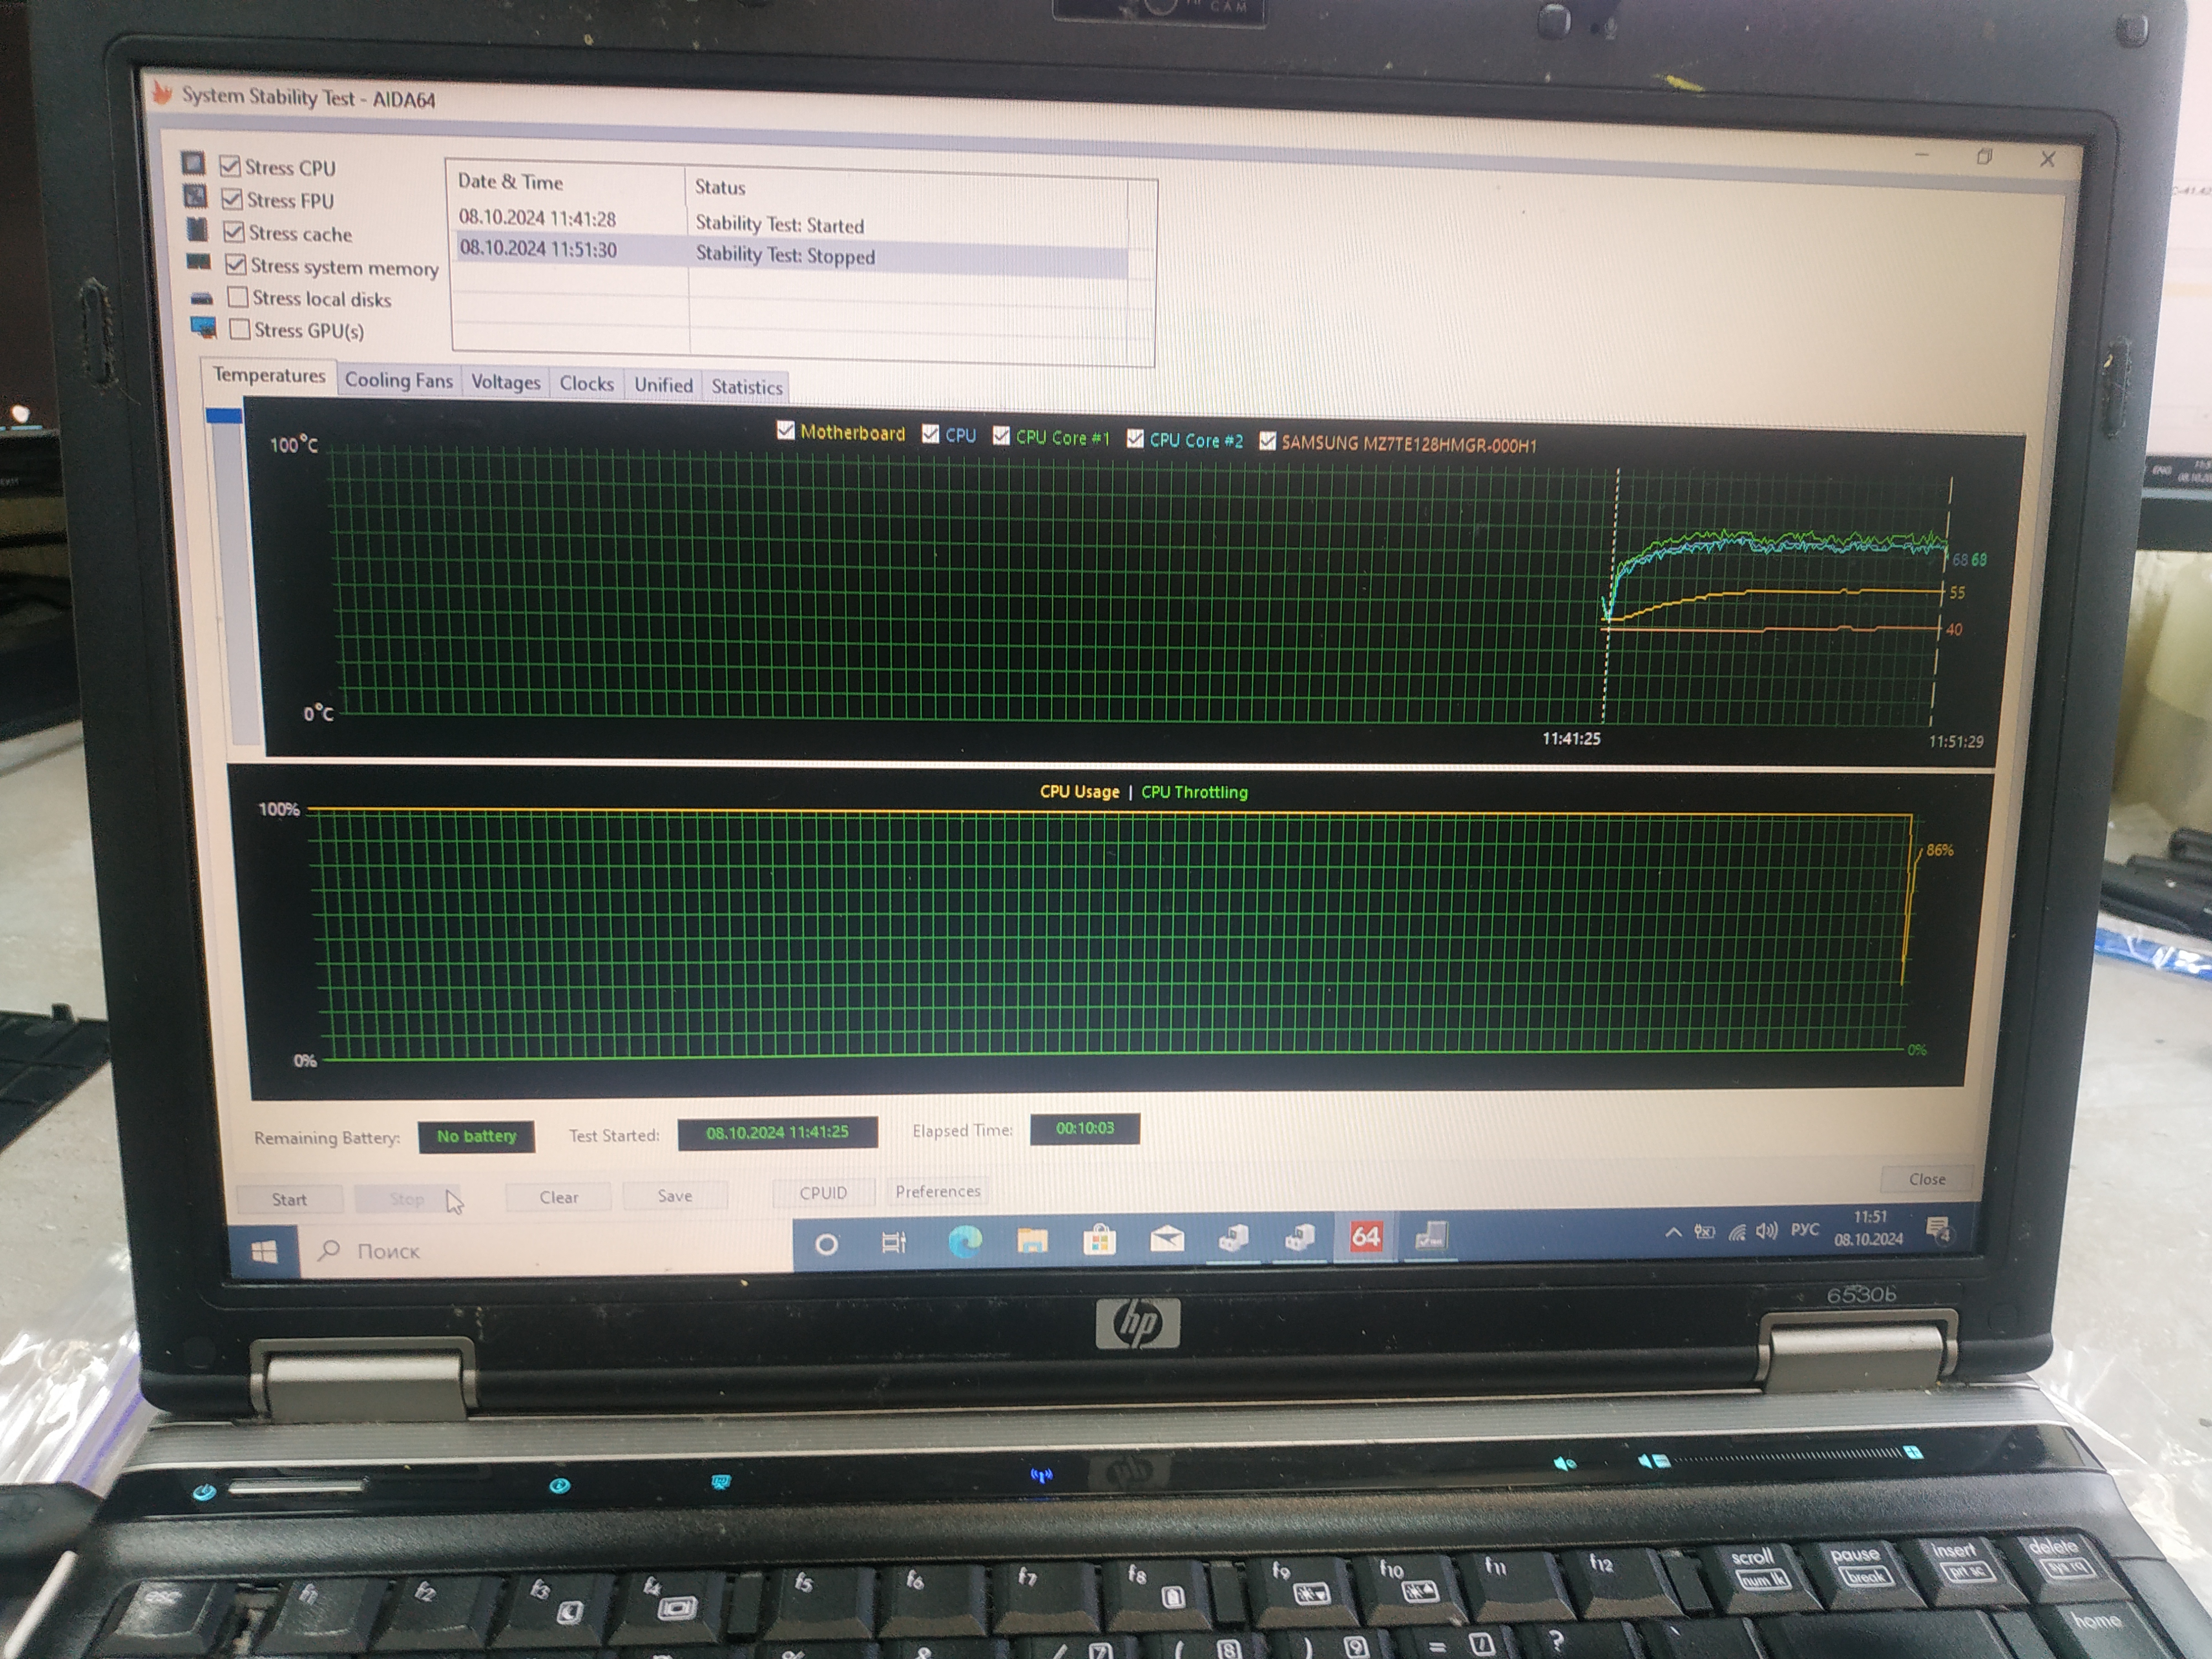2212x1659 pixels.
Task: Uncheck Stress FPU checkbox
Action: [232, 198]
